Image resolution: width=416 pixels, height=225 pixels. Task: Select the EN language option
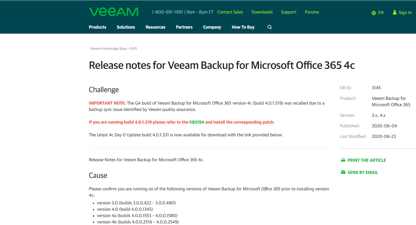point(381,13)
